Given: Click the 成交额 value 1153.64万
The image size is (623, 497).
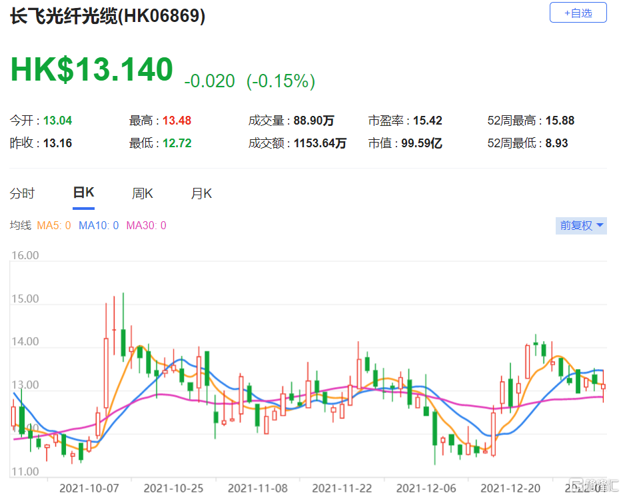Looking at the screenshot, I should [x=320, y=143].
